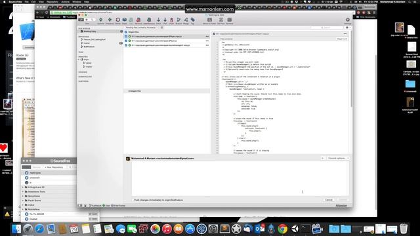The width and height of the screenshot is (420, 236).
Task: Open the Window menu in menu bar
Action: tap(77, 1)
